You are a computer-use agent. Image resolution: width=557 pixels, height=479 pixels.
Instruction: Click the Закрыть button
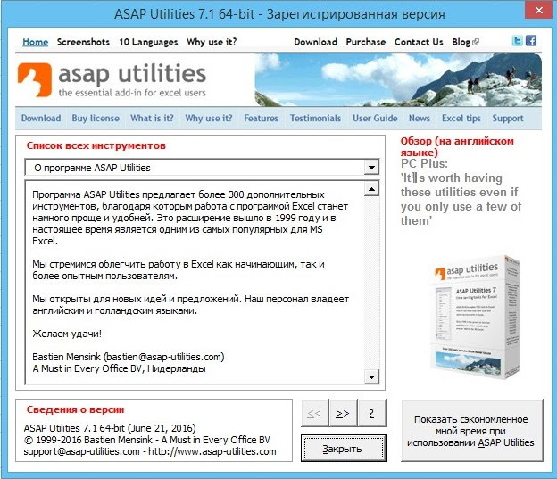pos(343,449)
